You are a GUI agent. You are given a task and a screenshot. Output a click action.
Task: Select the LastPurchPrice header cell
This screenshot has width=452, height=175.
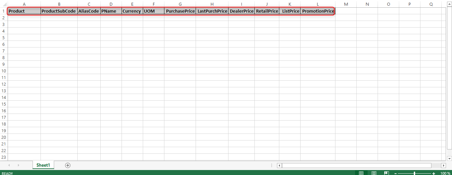click(212, 11)
